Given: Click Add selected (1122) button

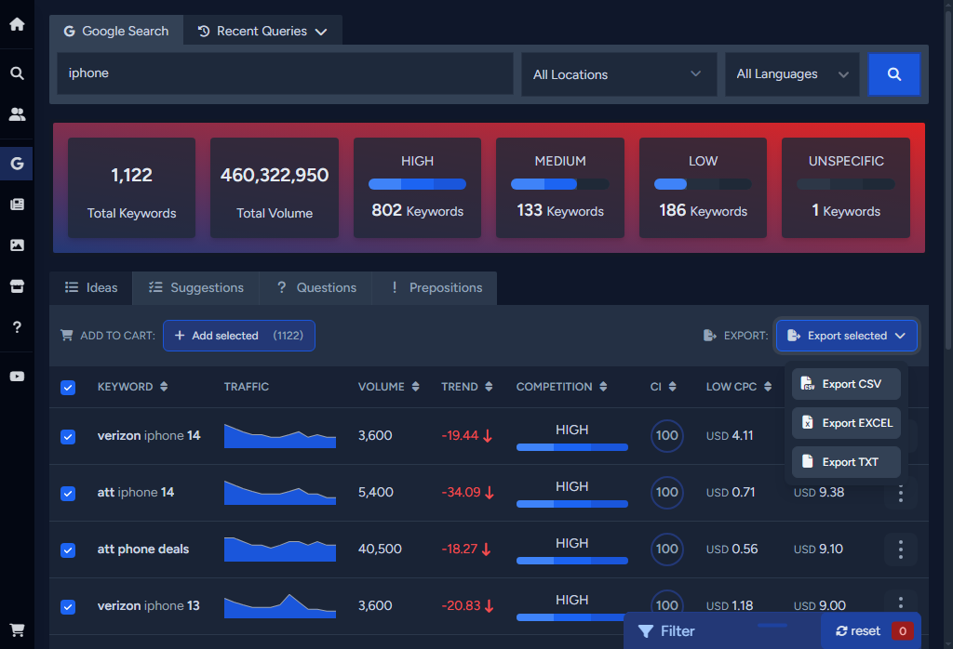Looking at the screenshot, I should 239,336.
